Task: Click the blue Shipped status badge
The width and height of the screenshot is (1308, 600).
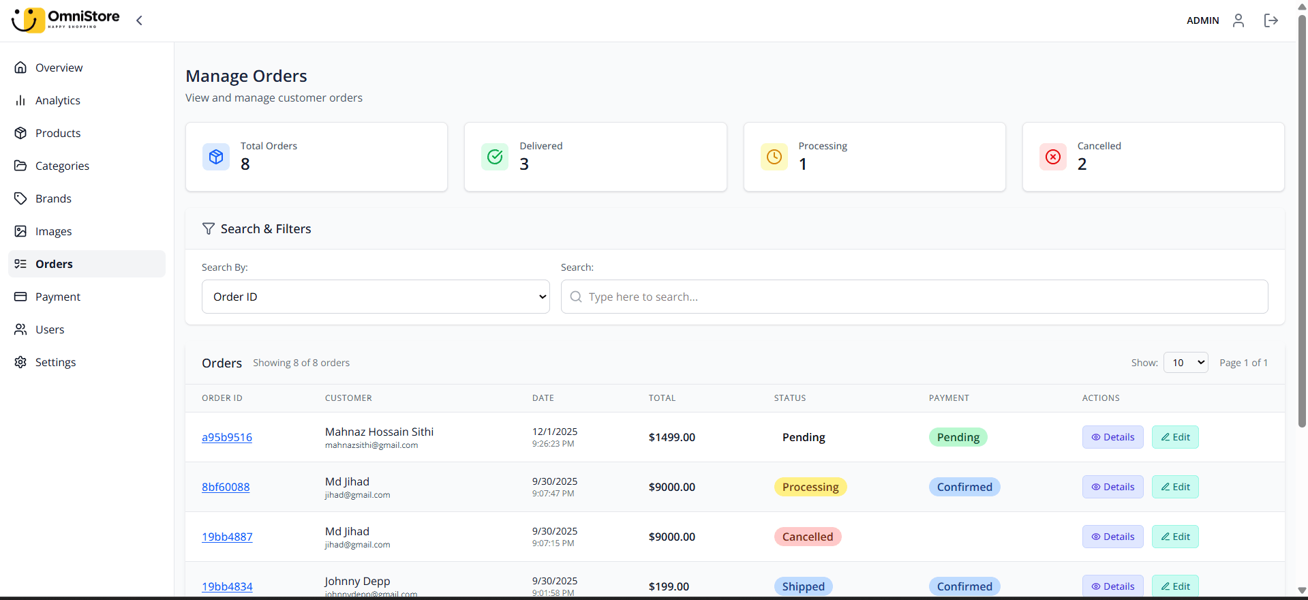Action: [803, 586]
